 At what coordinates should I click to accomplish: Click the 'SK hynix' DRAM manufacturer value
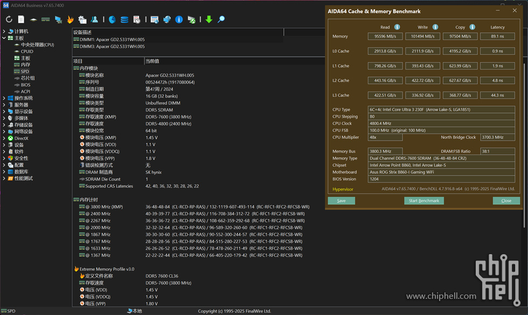tap(154, 172)
